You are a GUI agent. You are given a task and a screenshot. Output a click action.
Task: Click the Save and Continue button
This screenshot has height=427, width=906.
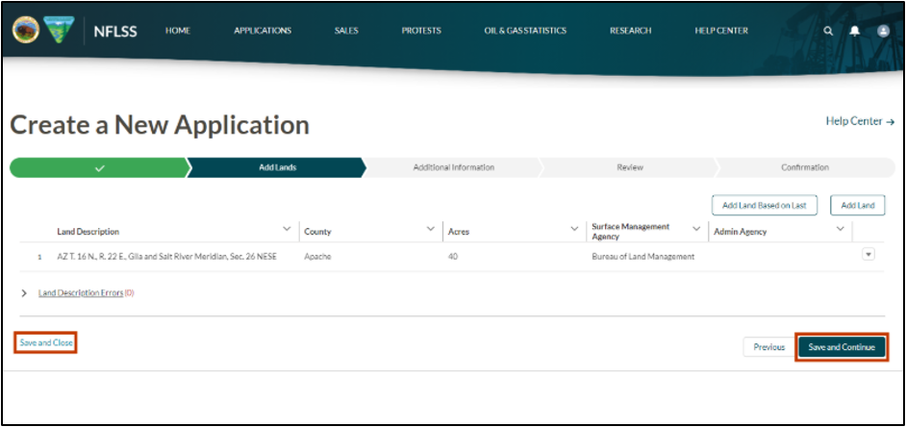(842, 347)
